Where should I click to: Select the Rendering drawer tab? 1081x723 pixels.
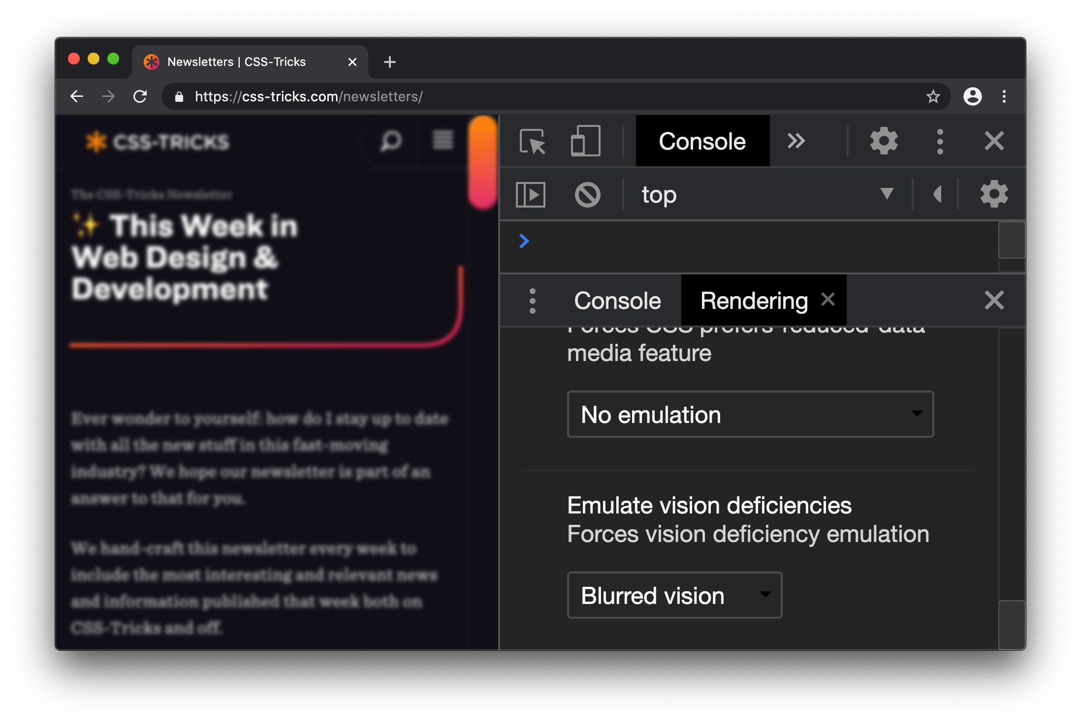753,301
